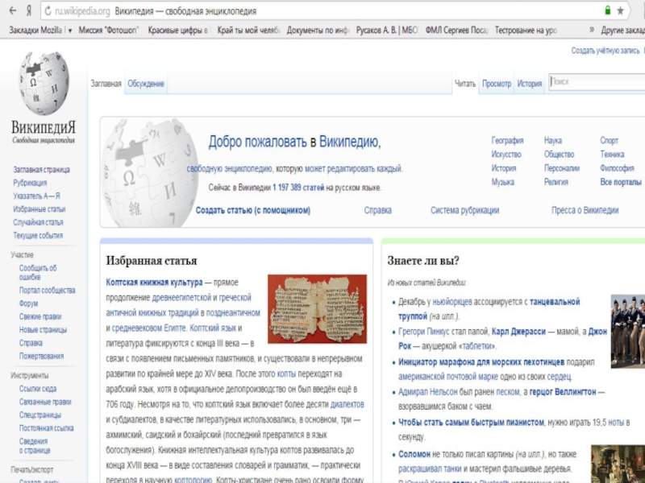This screenshot has width=645, height=483.
Task: Open 'Свежие правки' sidebar link
Action: (x=40, y=316)
